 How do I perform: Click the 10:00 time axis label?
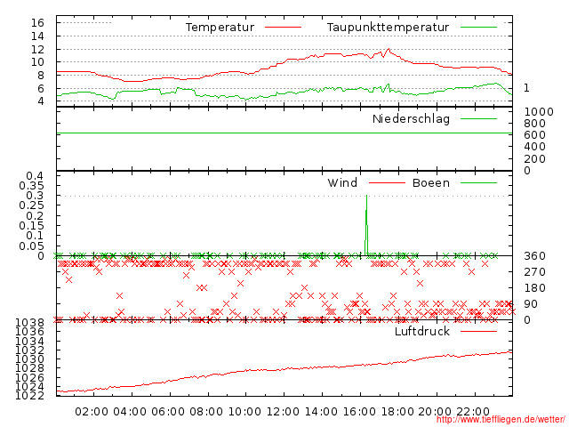[244, 412]
